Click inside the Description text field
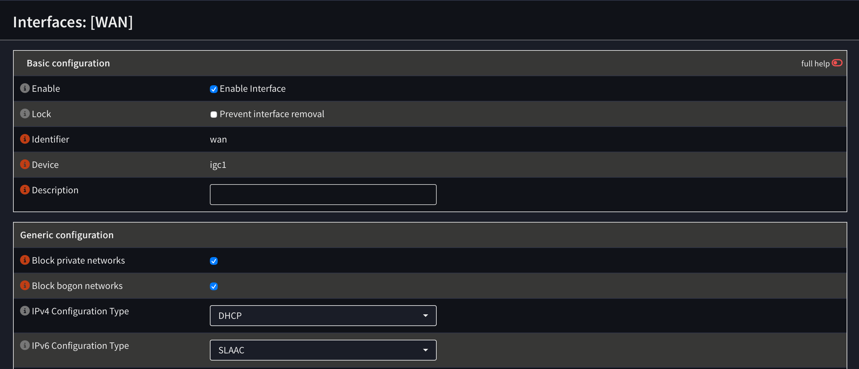This screenshot has width=859, height=369. click(x=323, y=195)
